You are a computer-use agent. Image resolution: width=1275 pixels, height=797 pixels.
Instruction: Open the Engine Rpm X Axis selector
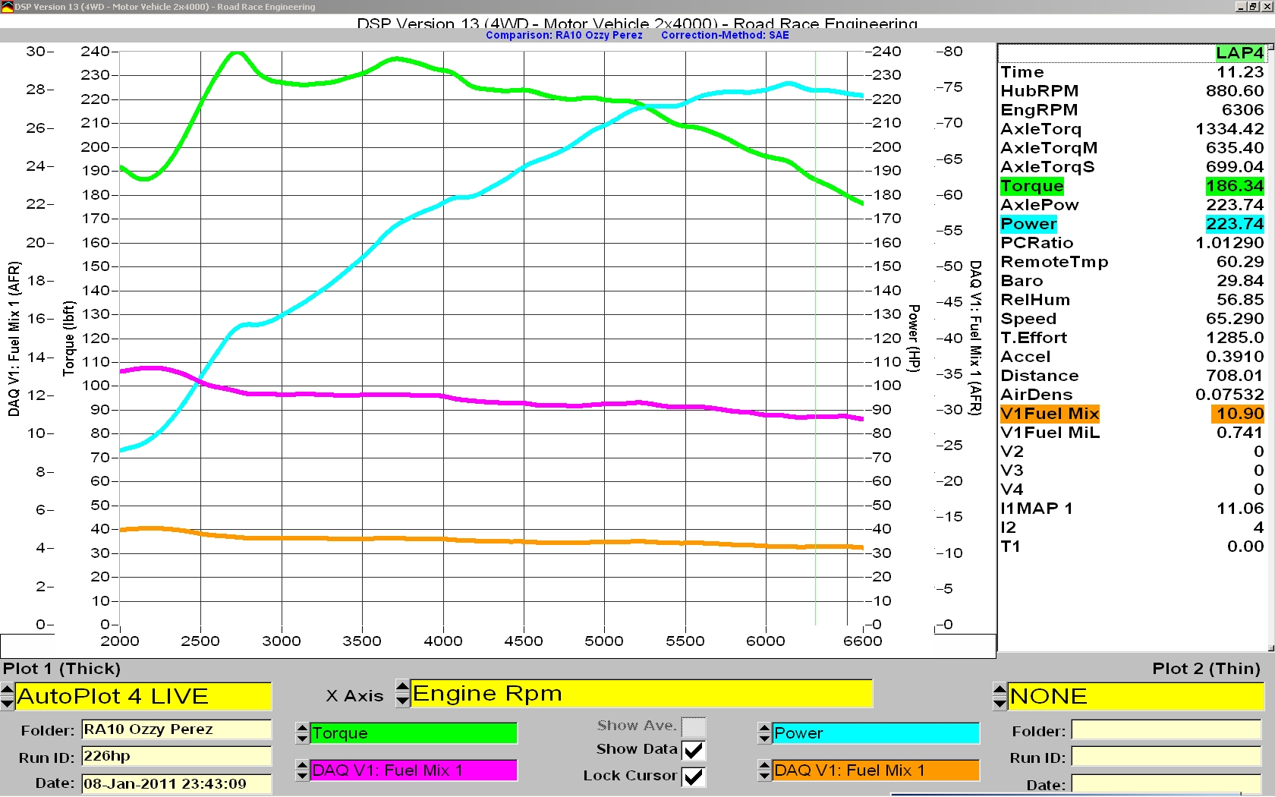(641, 694)
